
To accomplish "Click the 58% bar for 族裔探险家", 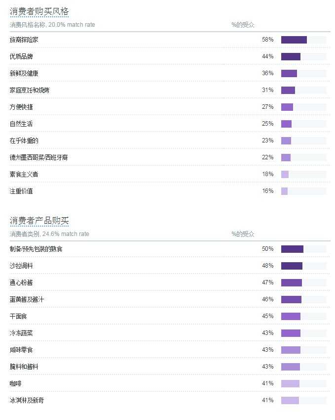I will click(x=294, y=40).
